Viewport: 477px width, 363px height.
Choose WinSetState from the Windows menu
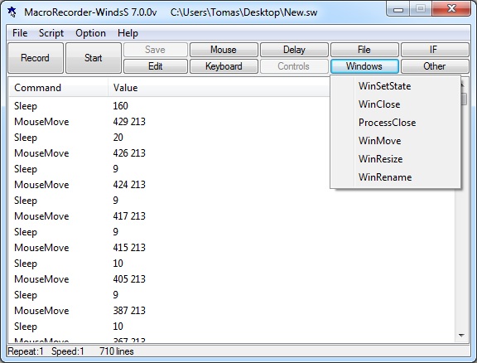(396, 86)
